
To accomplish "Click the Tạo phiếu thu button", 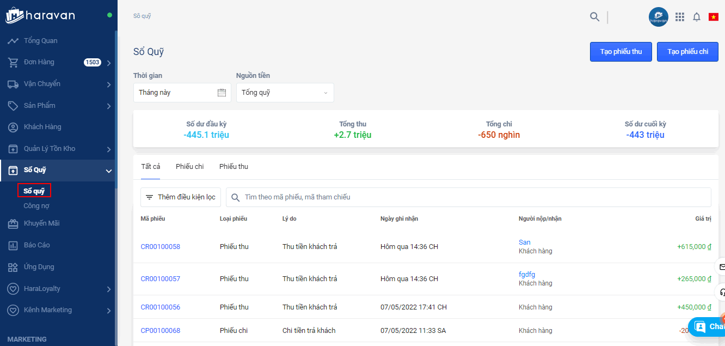I will point(620,52).
